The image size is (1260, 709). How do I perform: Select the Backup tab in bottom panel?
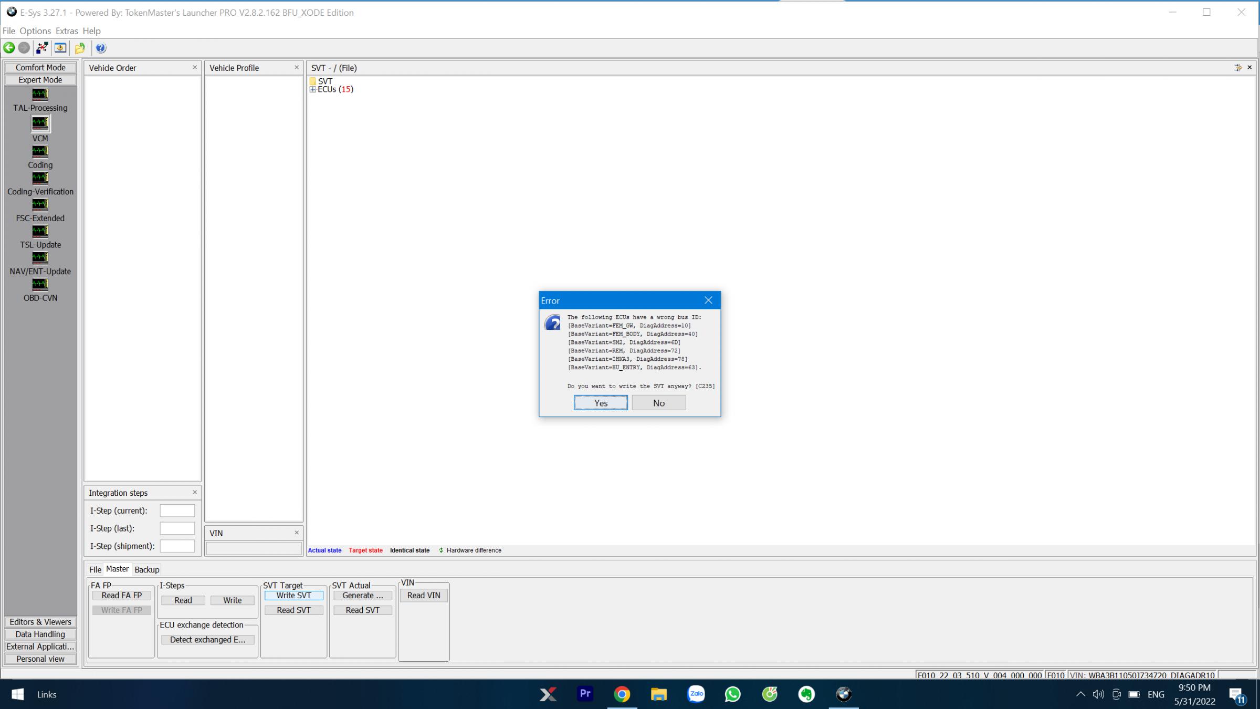145,569
